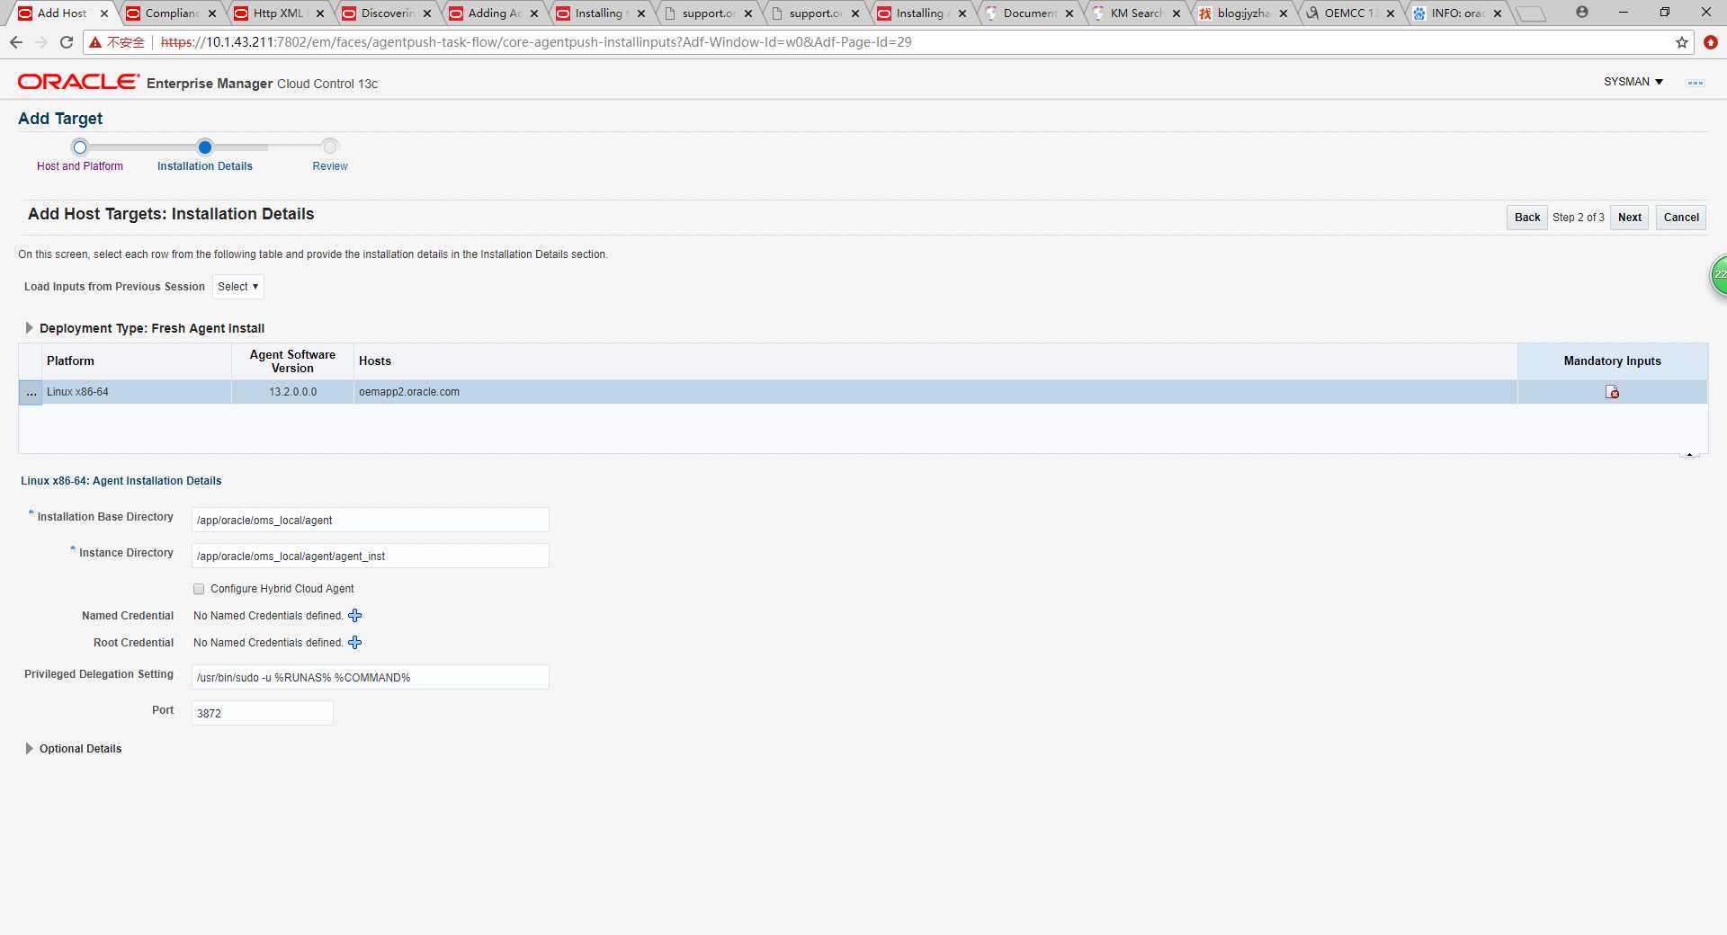The width and height of the screenshot is (1727, 935).
Task: Click the 13.2.0.0.0 agent version cell
Action: pyautogui.click(x=292, y=392)
